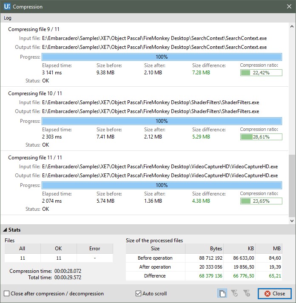296x303 pixels.
Task: Click progress bar for file 9 / 11
Action: point(162,57)
